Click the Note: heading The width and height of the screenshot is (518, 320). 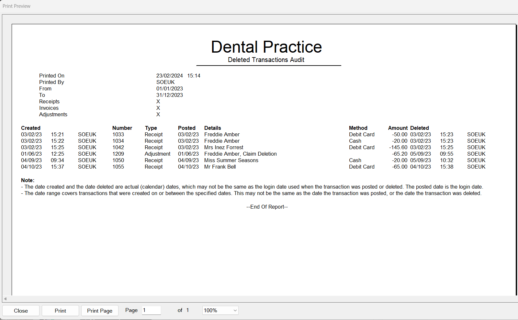click(28, 180)
